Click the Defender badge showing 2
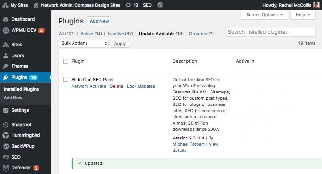Screen dimensions: 322x174 tap(36, 168)
